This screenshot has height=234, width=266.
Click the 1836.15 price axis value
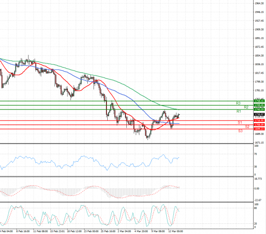tap(259, 64)
